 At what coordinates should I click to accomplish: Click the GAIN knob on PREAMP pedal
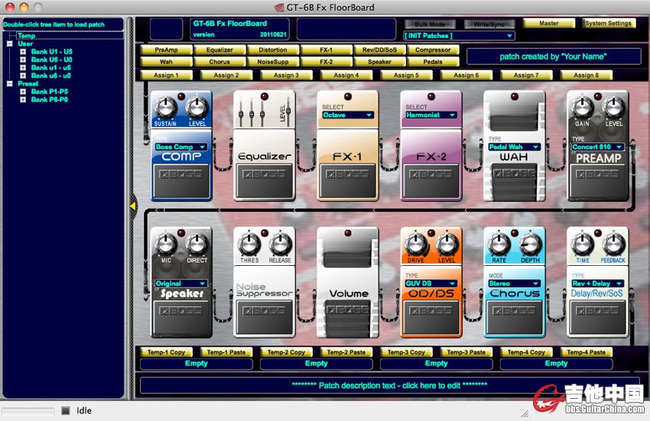pos(583,107)
